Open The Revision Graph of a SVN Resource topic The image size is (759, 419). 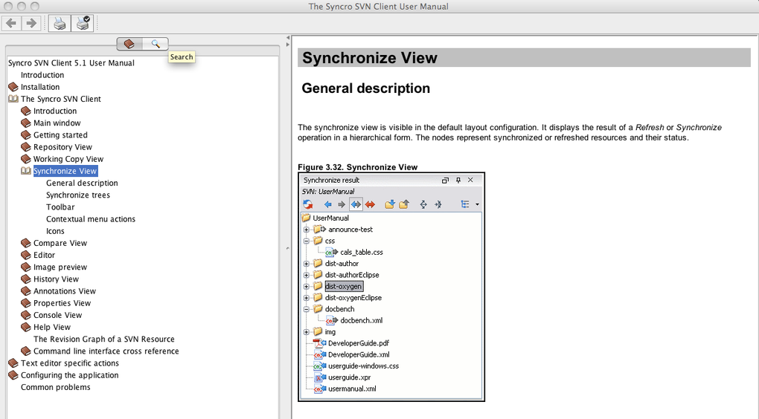pos(103,340)
